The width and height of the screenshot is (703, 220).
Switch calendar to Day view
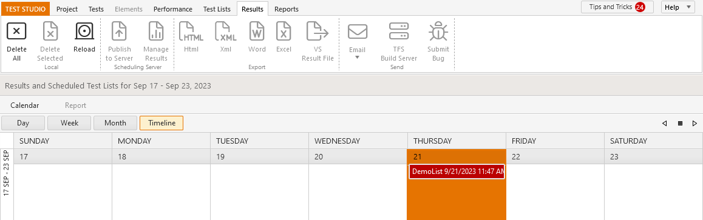point(23,123)
